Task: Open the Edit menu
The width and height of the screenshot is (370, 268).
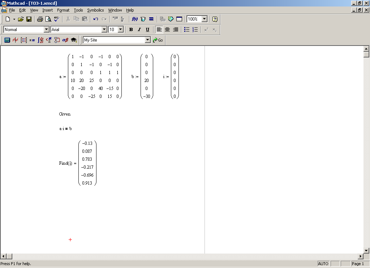Action: [x=22, y=10]
